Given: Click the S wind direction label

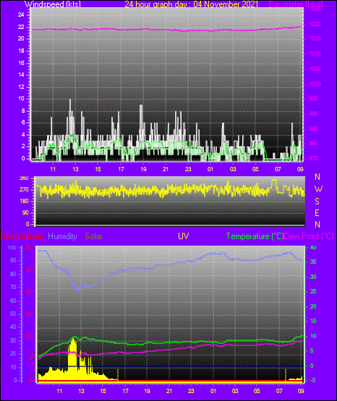Looking at the screenshot, I should (317, 202).
